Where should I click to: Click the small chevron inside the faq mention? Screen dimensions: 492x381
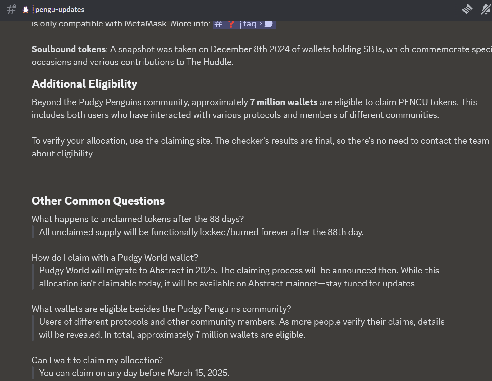pyautogui.click(x=261, y=24)
